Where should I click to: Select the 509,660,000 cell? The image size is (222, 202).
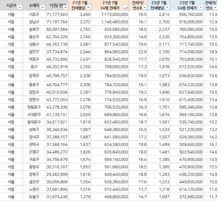(x=187, y=144)
